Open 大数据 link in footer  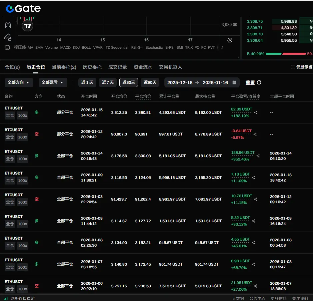point(238,299)
